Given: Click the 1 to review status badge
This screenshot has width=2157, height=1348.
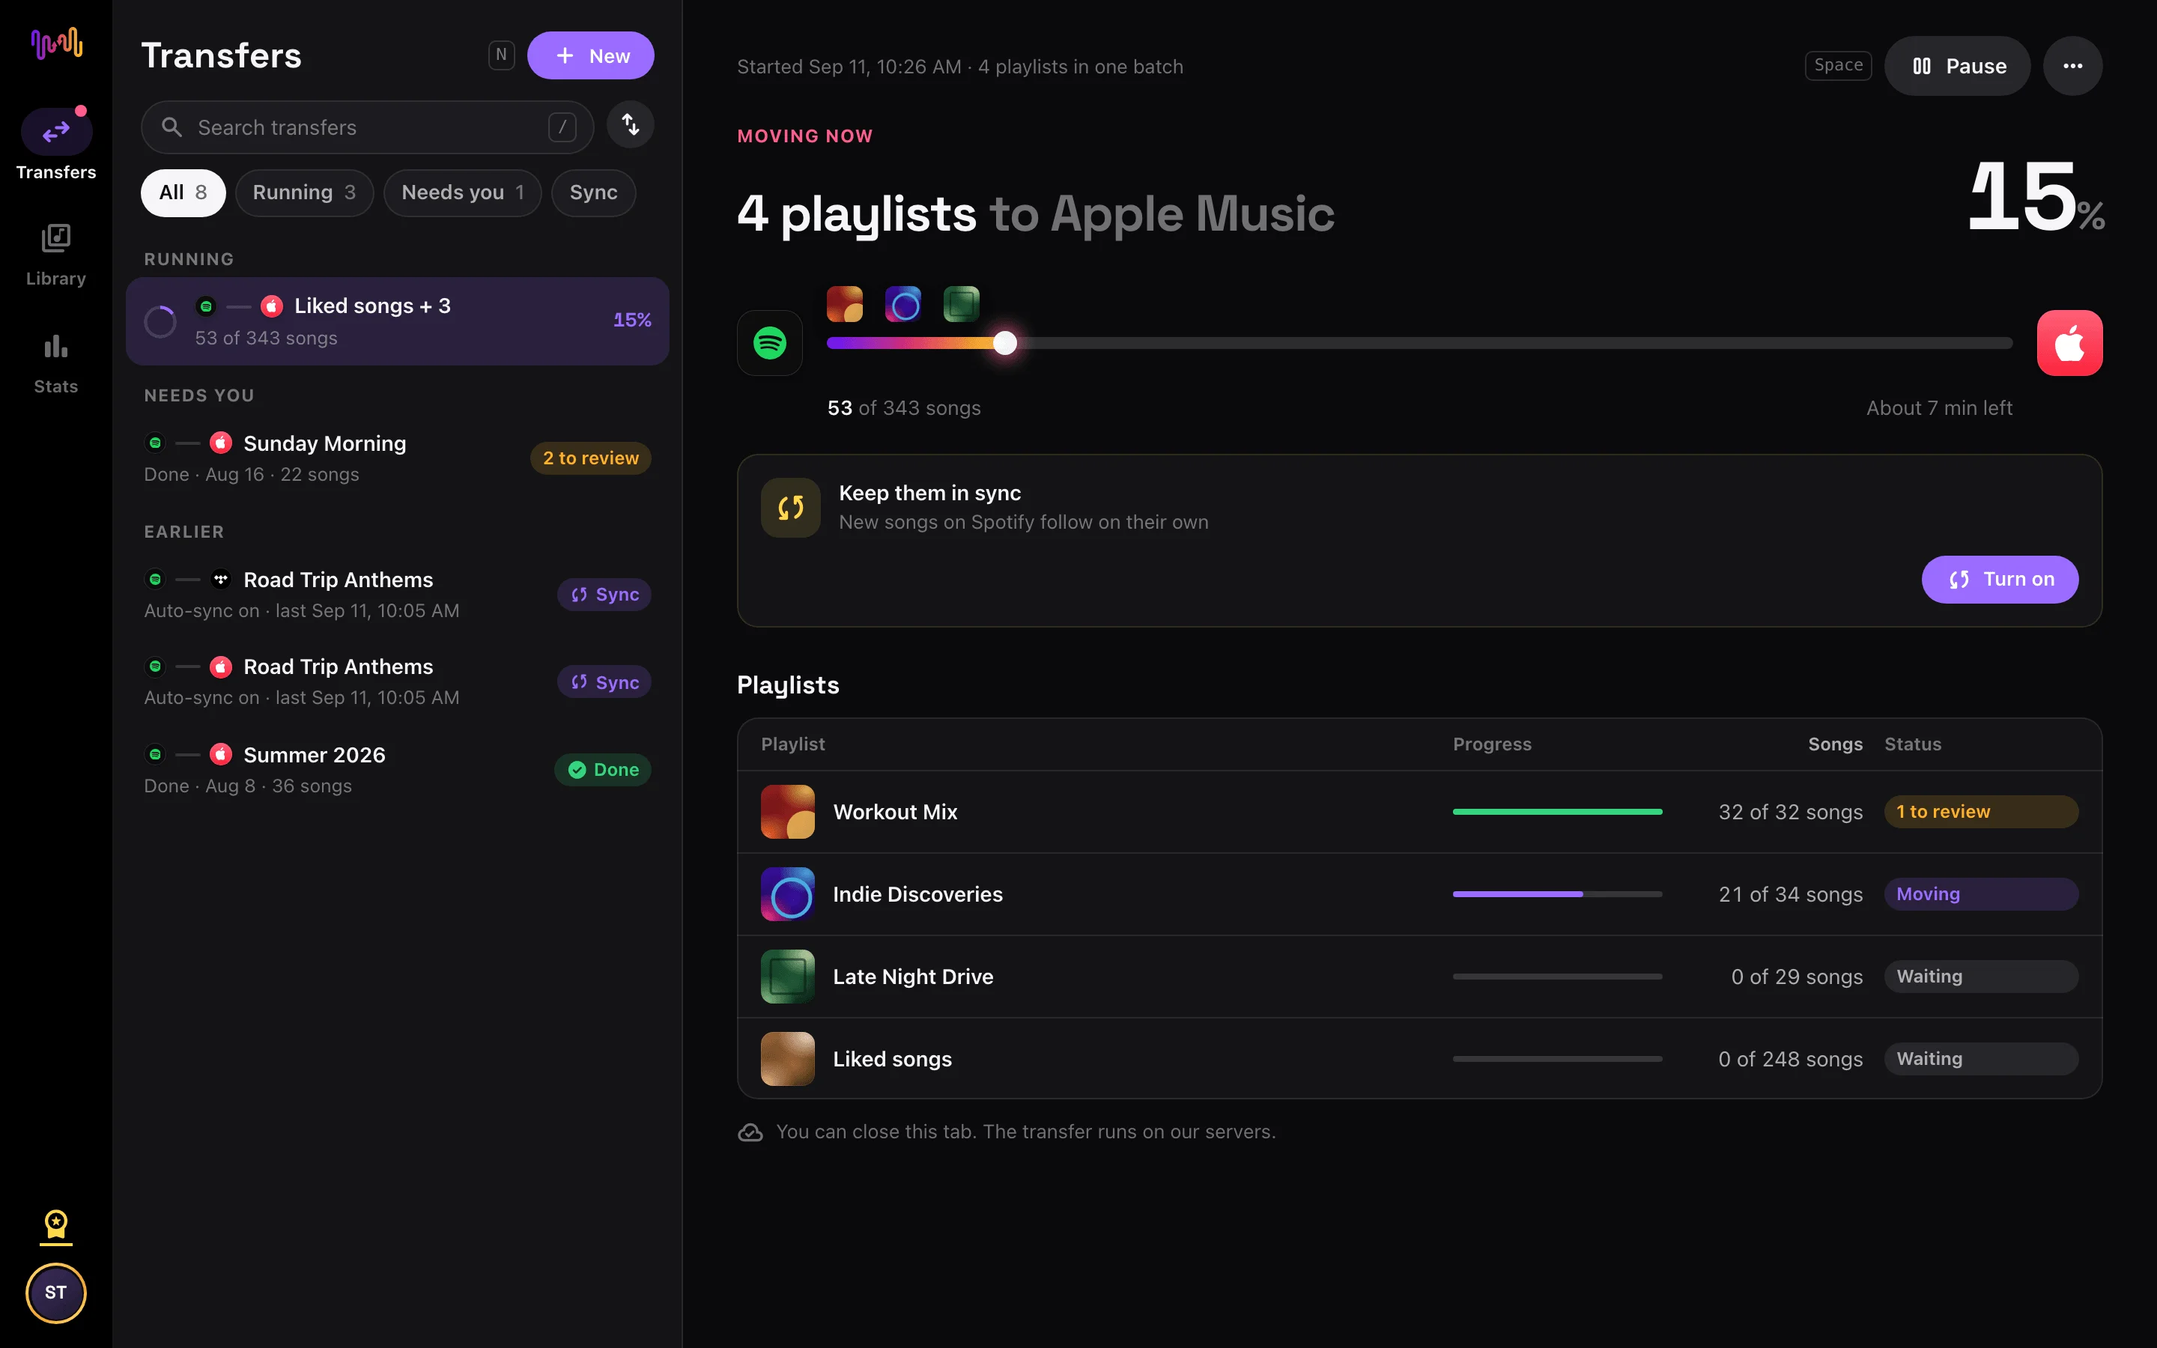Looking at the screenshot, I should pos(1980,813).
